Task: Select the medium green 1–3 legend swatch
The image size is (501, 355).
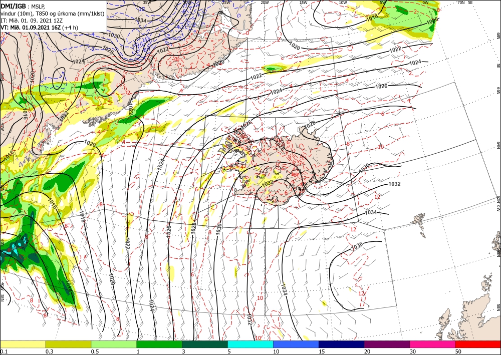Action: 159,344
